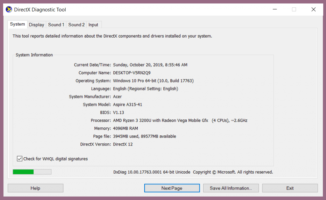
Task: Click the Windows 10 Pro operating system text
Action: pos(153,81)
